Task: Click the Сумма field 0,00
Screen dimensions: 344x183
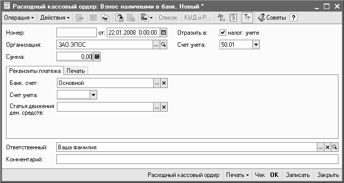Action: (75, 57)
